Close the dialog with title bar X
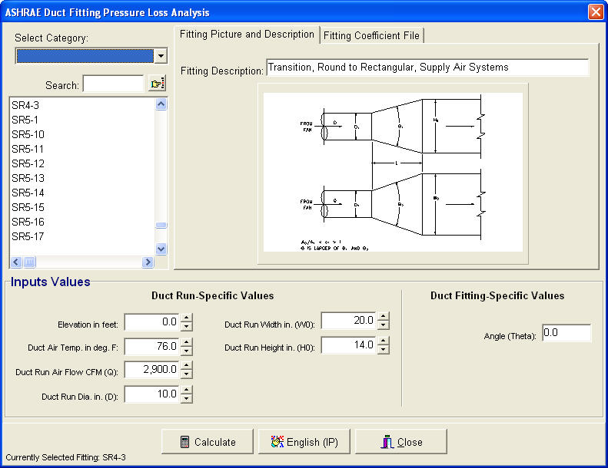Image resolution: width=608 pixels, height=468 pixels. [x=595, y=12]
